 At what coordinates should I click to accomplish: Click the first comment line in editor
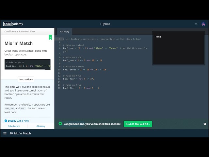102,39
